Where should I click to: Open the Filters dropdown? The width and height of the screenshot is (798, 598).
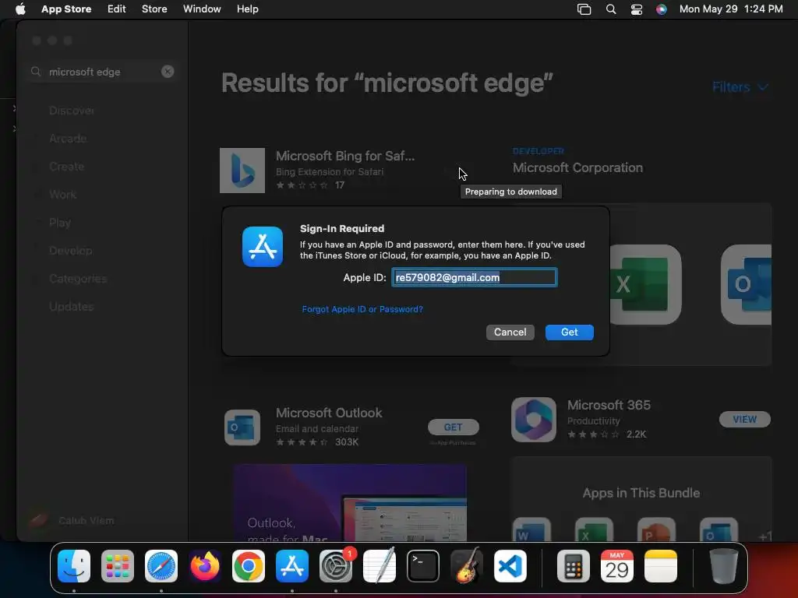pyautogui.click(x=740, y=87)
